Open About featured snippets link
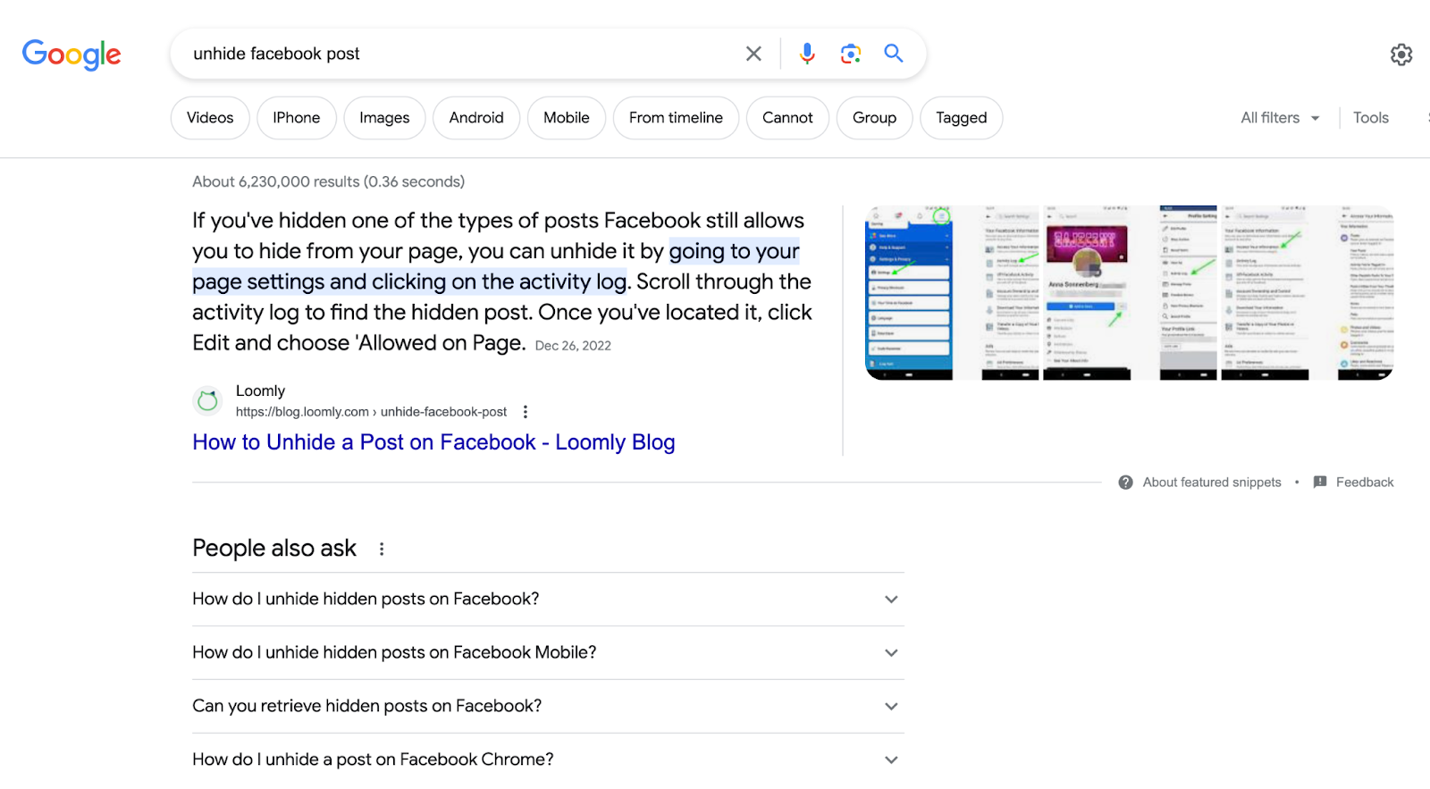This screenshot has height=789, width=1430. pyautogui.click(x=1212, y=483)
